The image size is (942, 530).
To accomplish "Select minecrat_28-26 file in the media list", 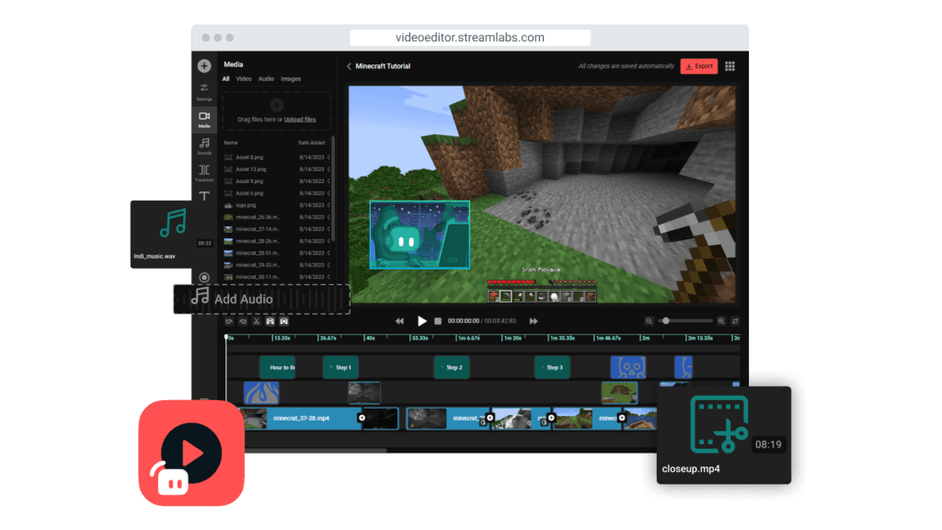I will (x=276, y=242).
